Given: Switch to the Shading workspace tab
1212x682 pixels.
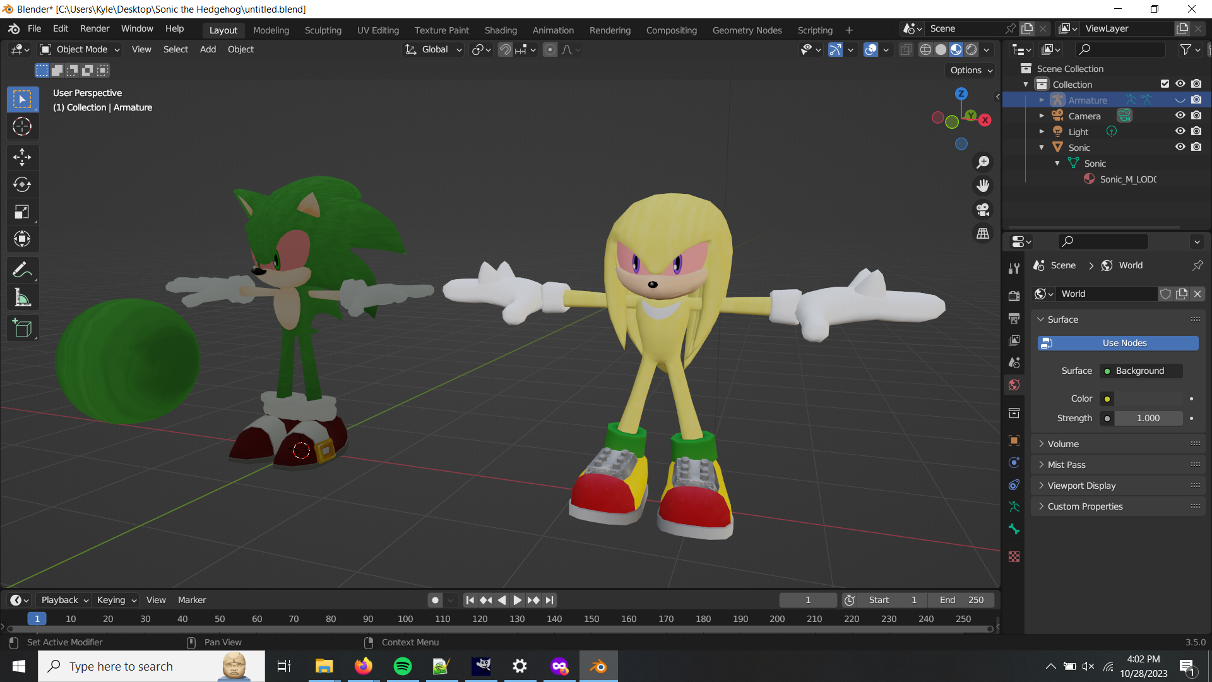Looking at the screenshot, I should pyautogui.click(x=501, y=30).
